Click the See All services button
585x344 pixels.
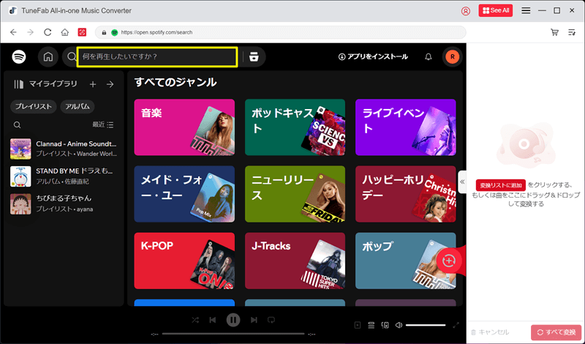[496, 10]
